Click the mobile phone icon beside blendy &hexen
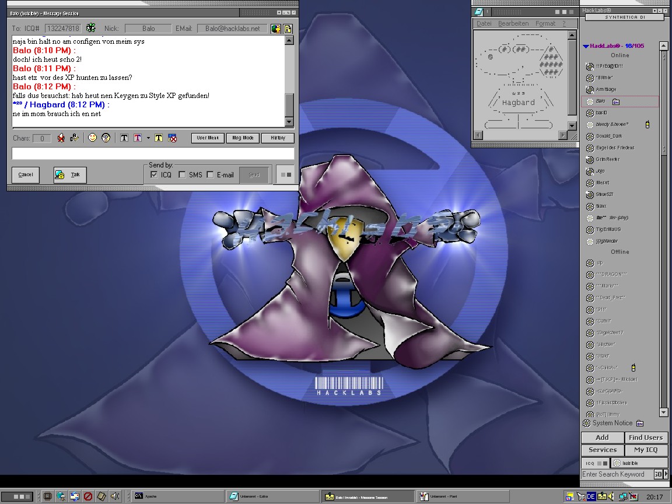The width and height of the screenshot is (672, 504). pos(647,124)
